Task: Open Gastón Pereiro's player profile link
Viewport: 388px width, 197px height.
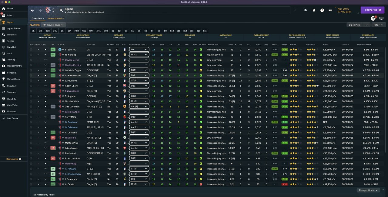Action: pyautogui.click(x=73, y=65)
